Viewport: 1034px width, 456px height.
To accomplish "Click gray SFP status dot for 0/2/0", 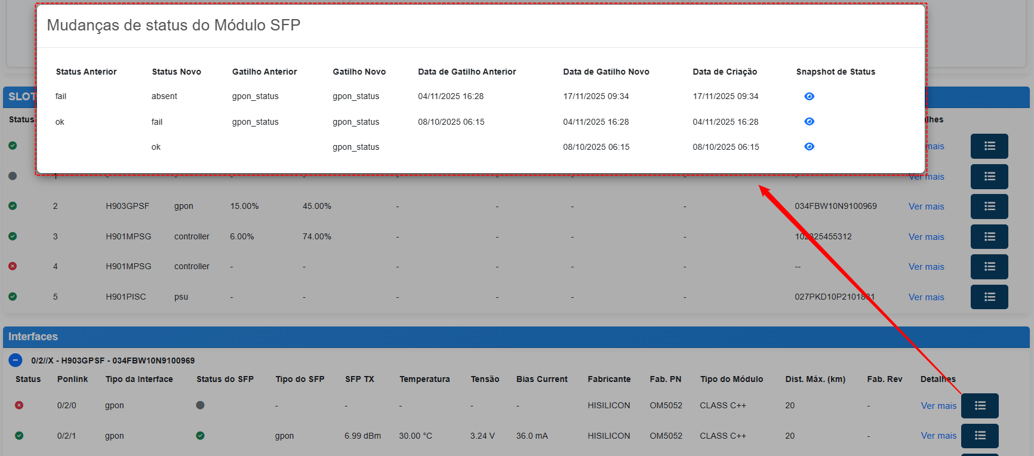I will [x=200, y=405].
